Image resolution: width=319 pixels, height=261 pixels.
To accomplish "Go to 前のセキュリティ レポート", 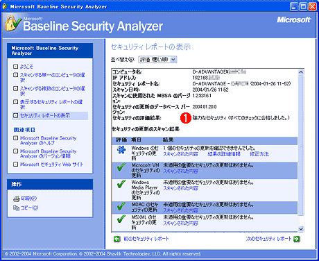I will pyautogui.click(x=146, y=239).
